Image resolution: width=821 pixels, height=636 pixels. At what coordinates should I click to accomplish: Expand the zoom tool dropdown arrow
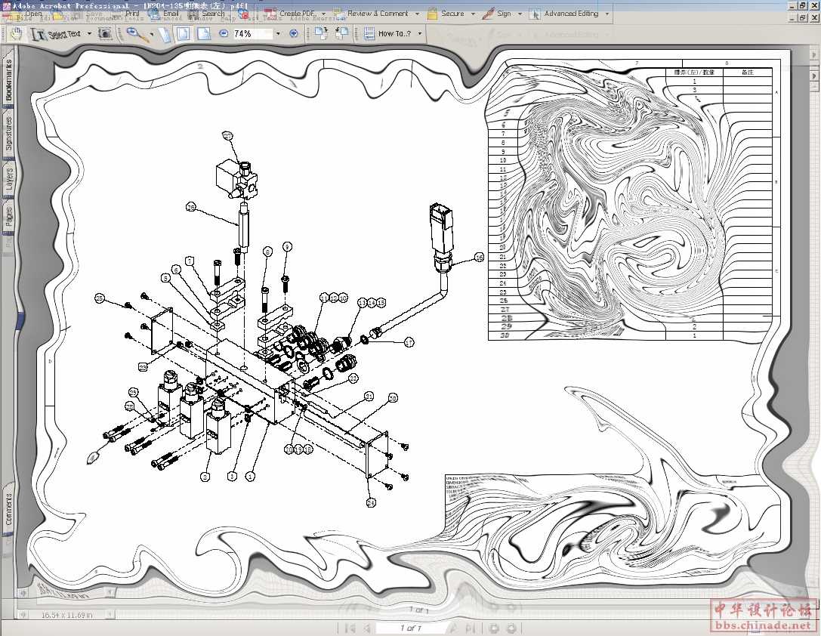(x=152, y=35)
